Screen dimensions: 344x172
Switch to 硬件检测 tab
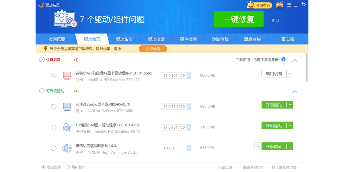click(188, 39)
